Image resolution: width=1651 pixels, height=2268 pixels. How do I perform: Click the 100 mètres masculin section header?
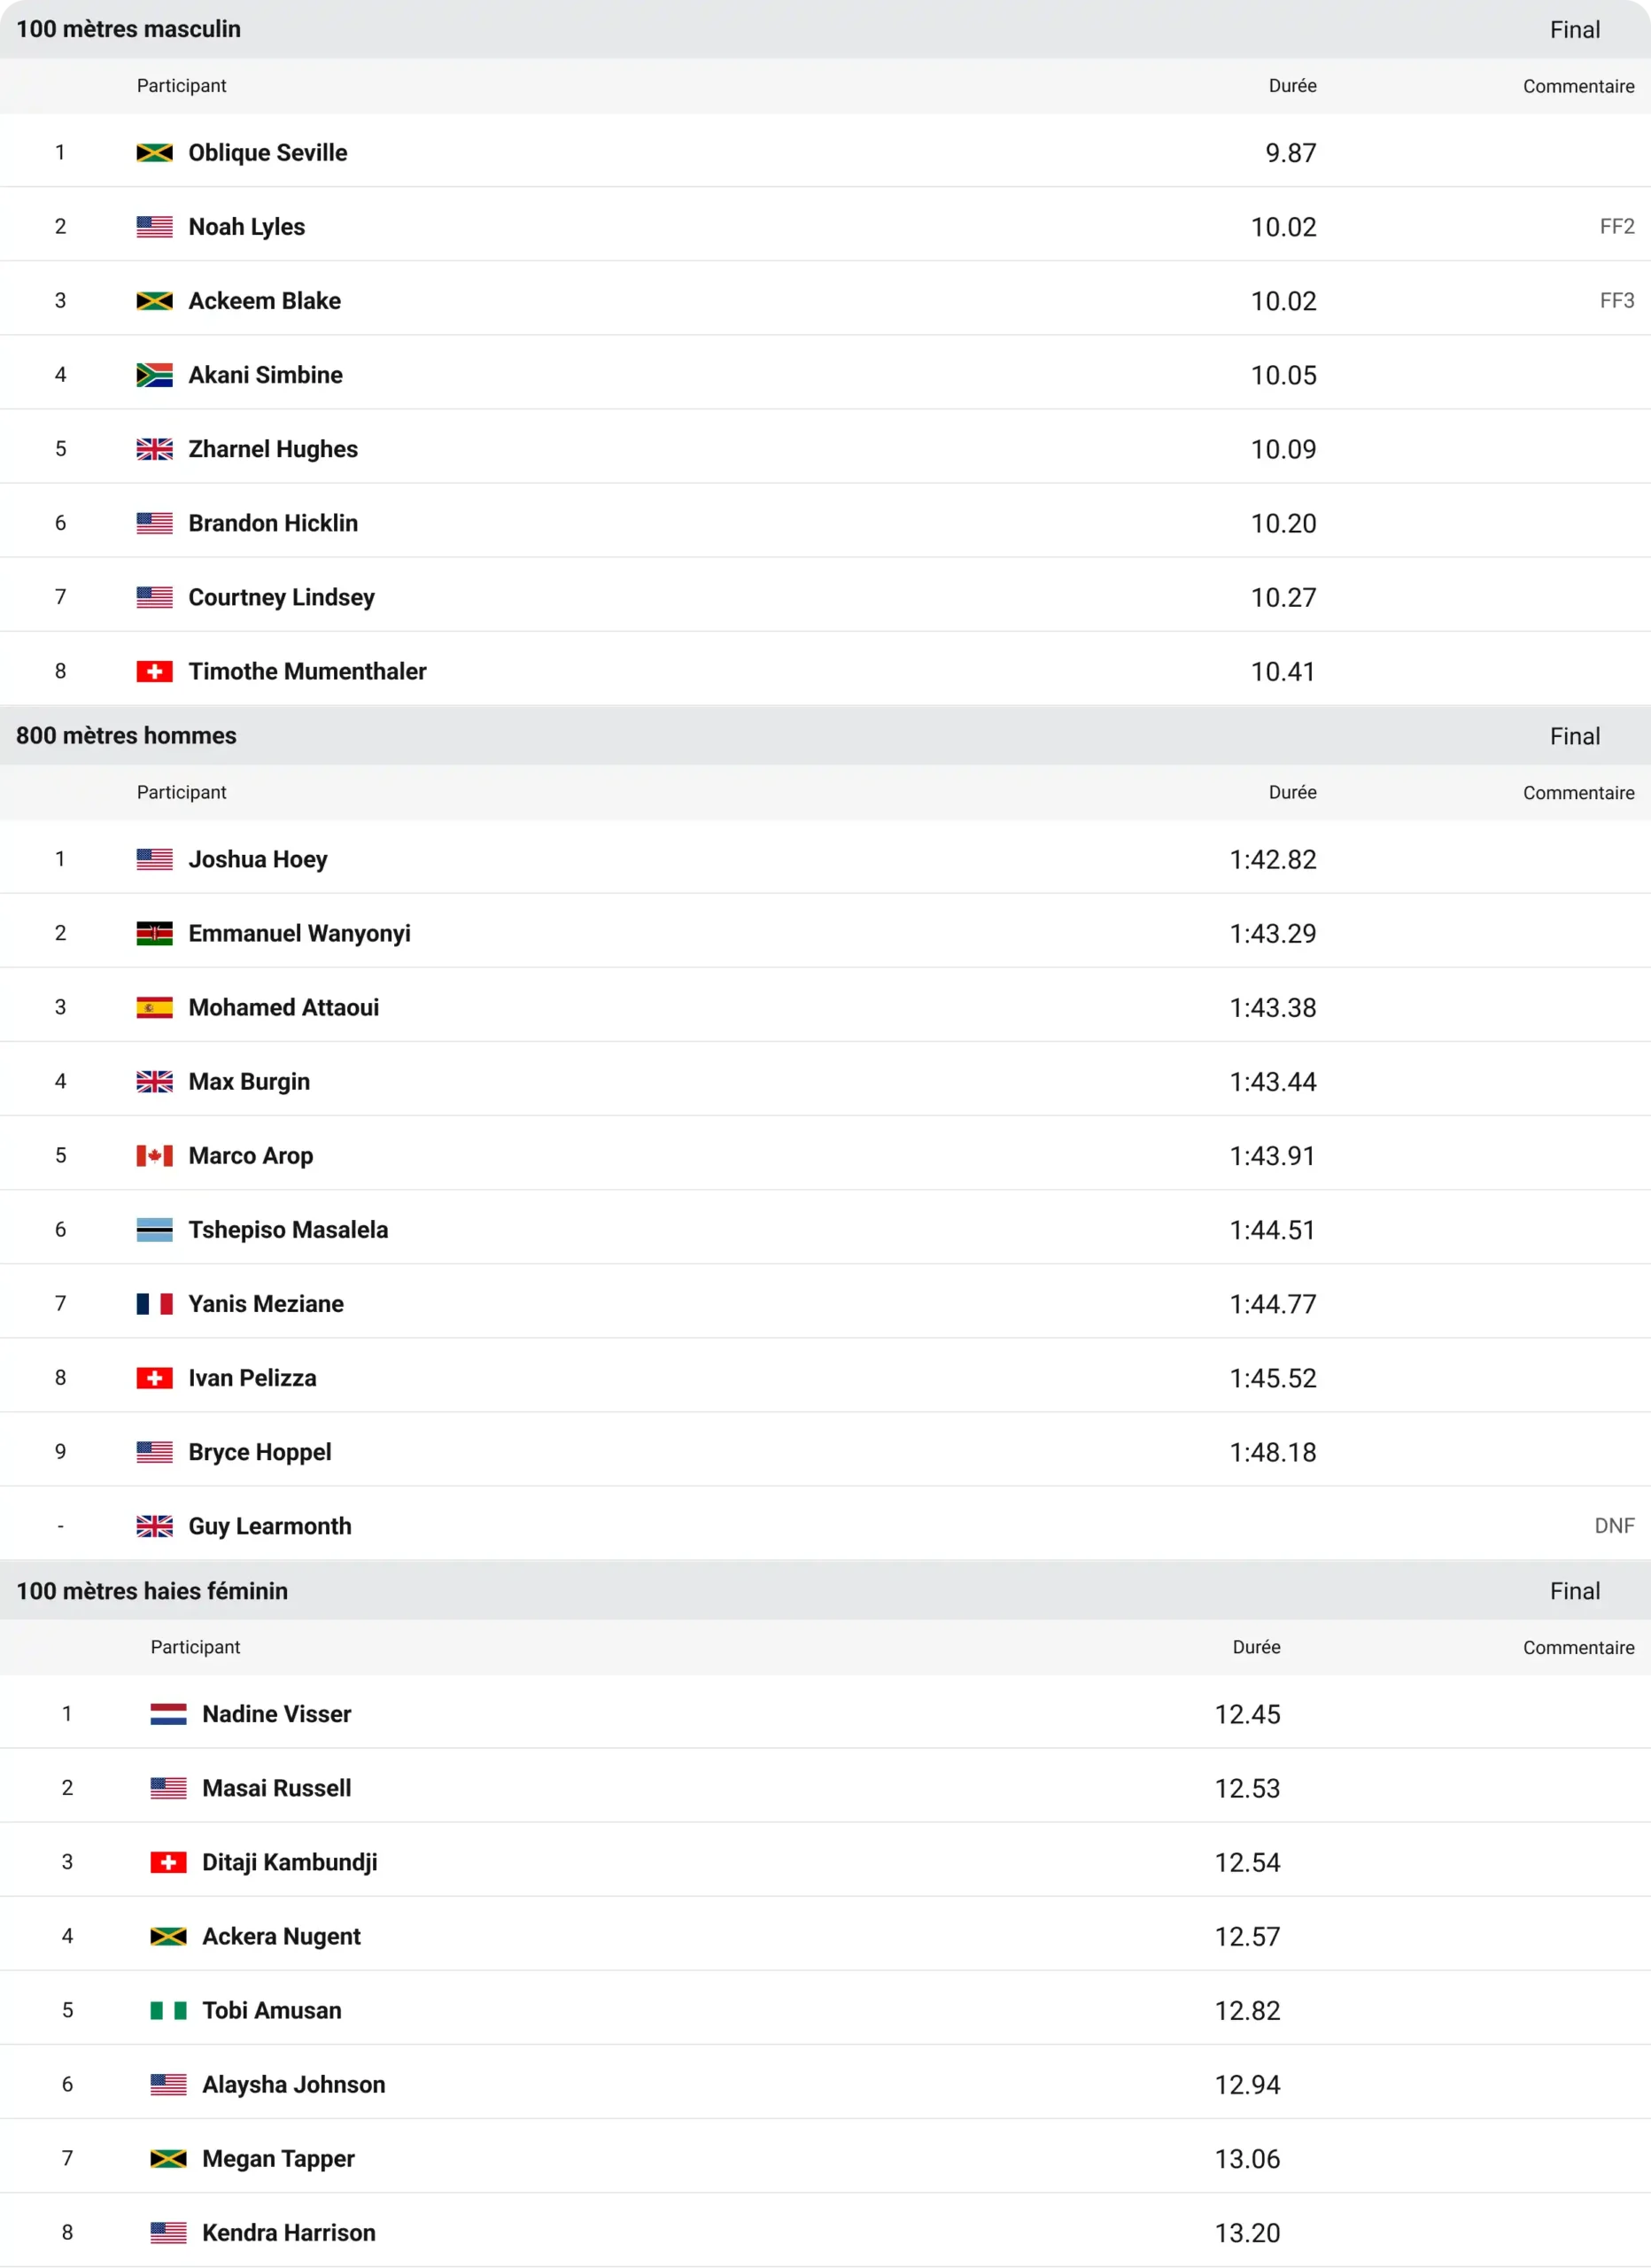tap(825, 29)
